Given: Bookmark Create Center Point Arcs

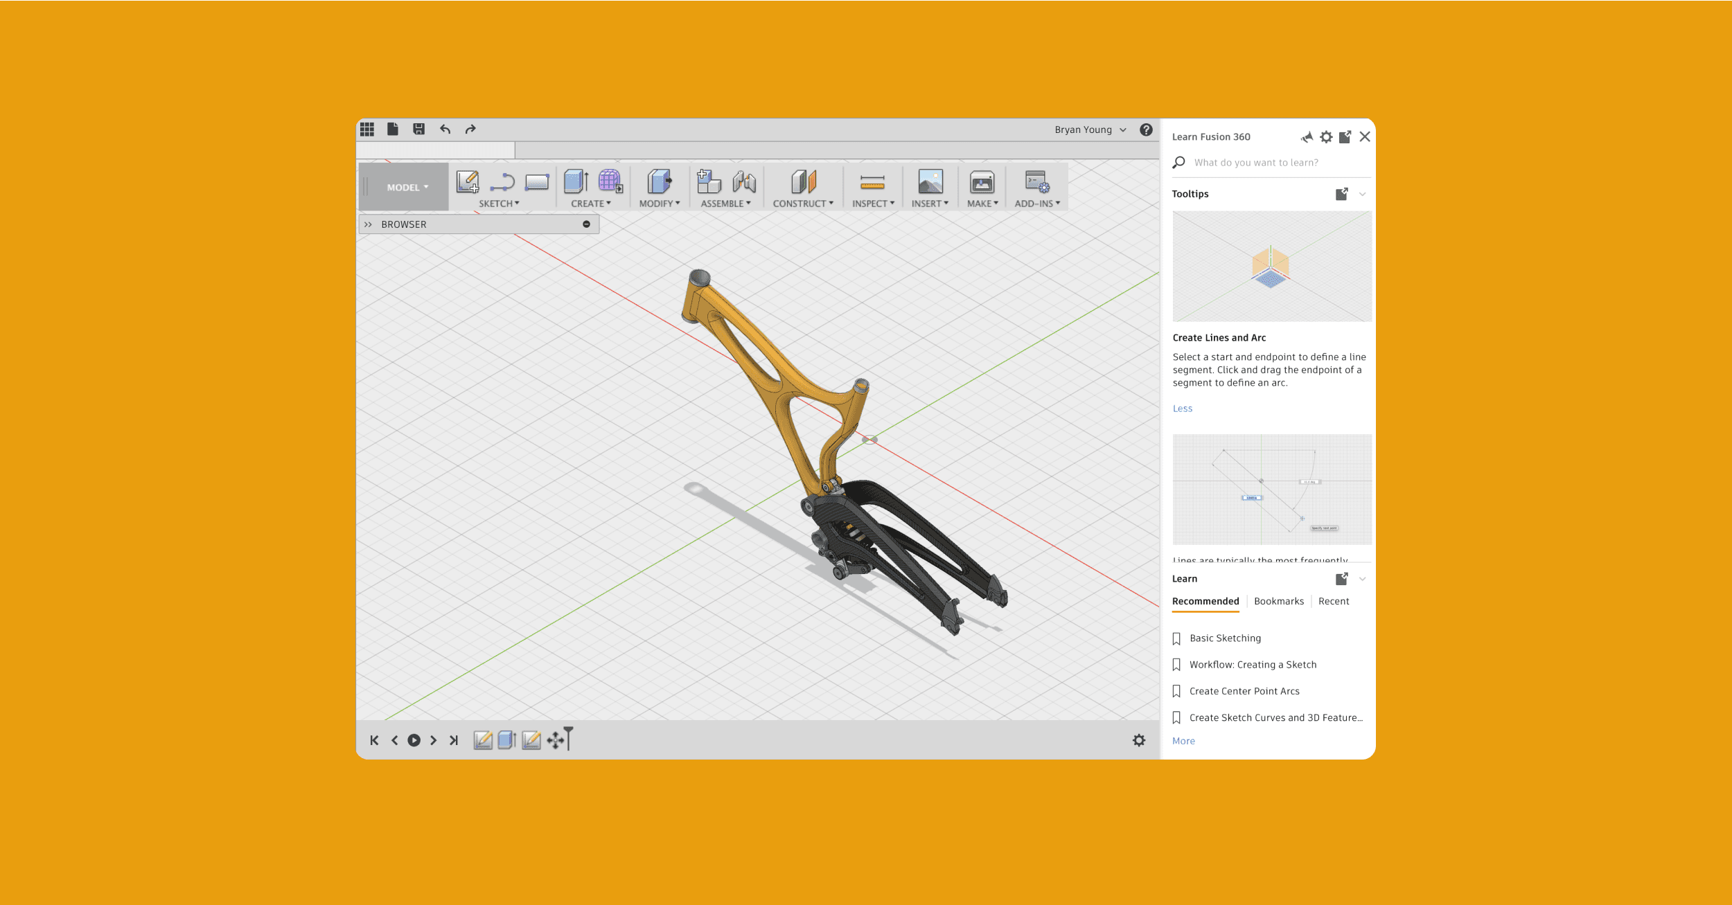Looking at the screenshot, I should (x=1176, y=691).
